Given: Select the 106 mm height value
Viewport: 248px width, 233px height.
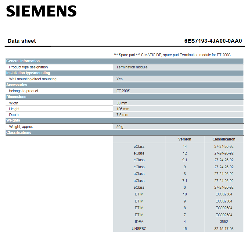Looking at the screenshot, I should (x=123, y=109).
